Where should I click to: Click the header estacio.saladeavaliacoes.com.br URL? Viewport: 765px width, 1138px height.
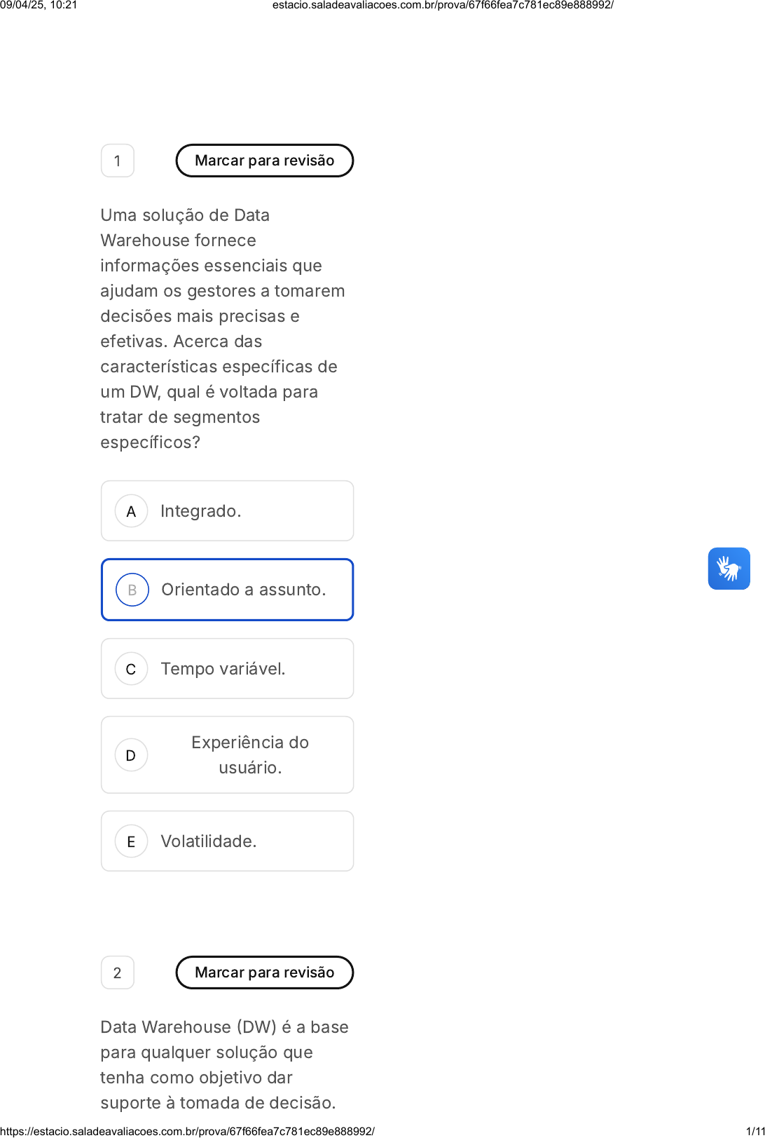443,5
